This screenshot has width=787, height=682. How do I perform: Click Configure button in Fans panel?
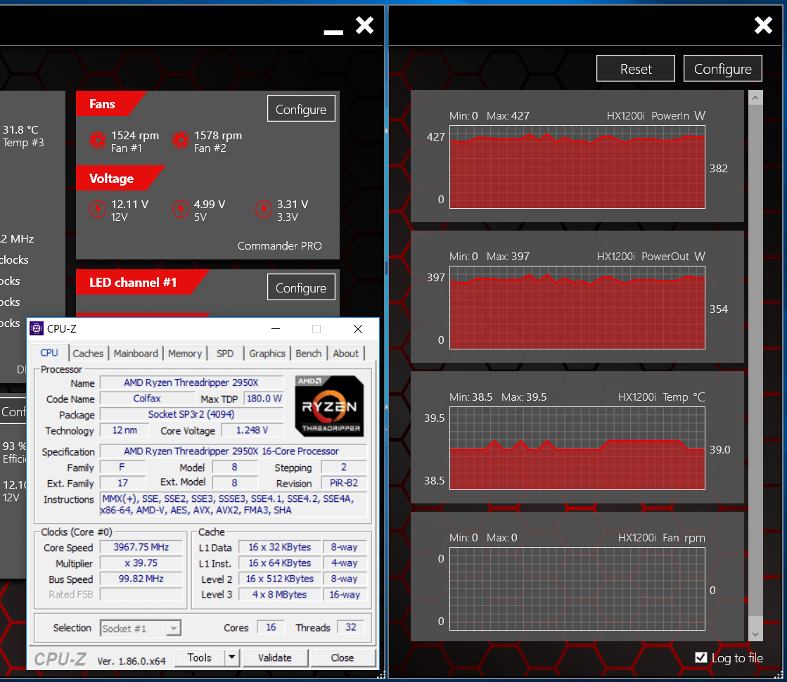tap(301, 109)
